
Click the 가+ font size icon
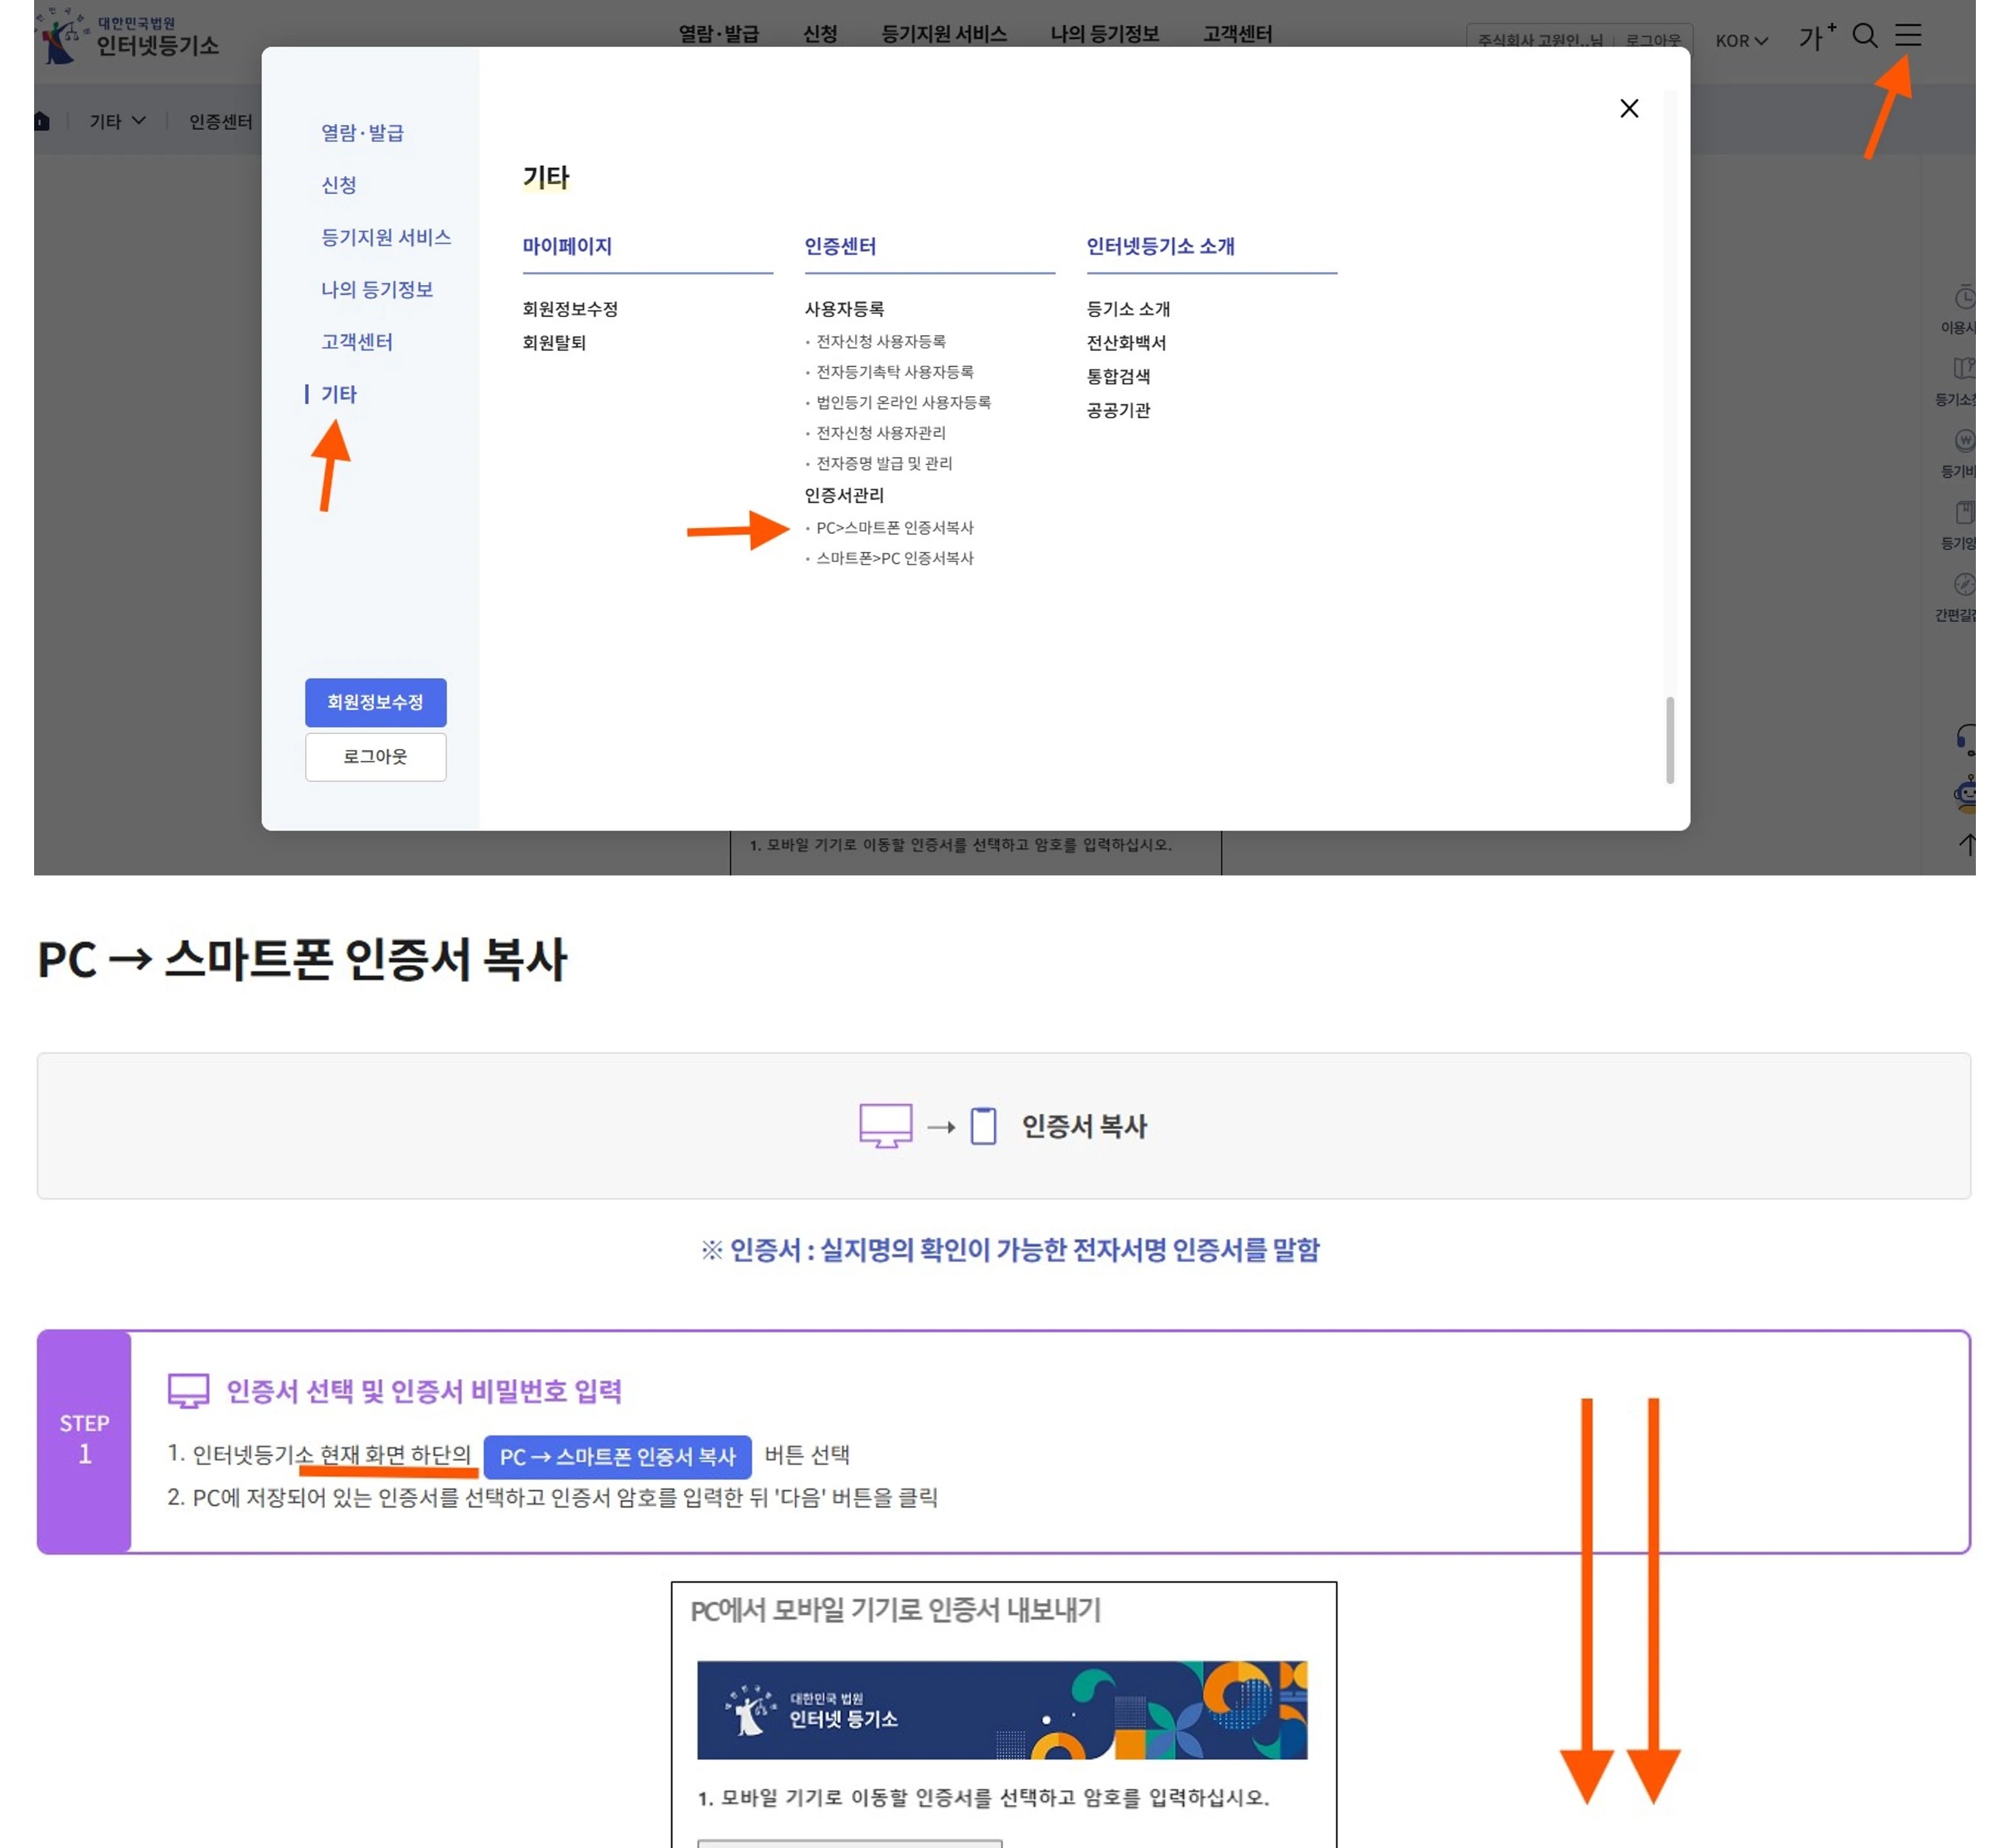[x=1816, y=37]
